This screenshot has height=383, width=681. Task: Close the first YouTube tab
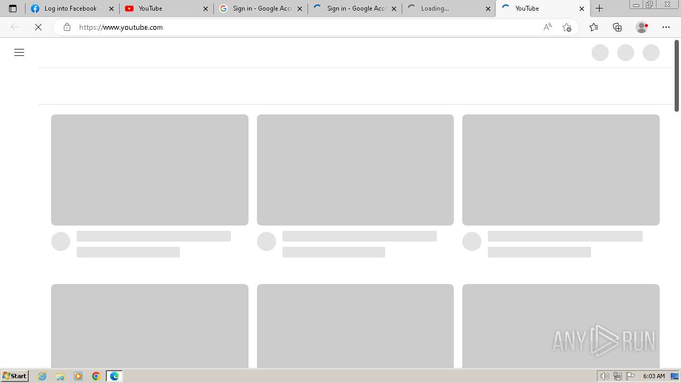(205, 9)
